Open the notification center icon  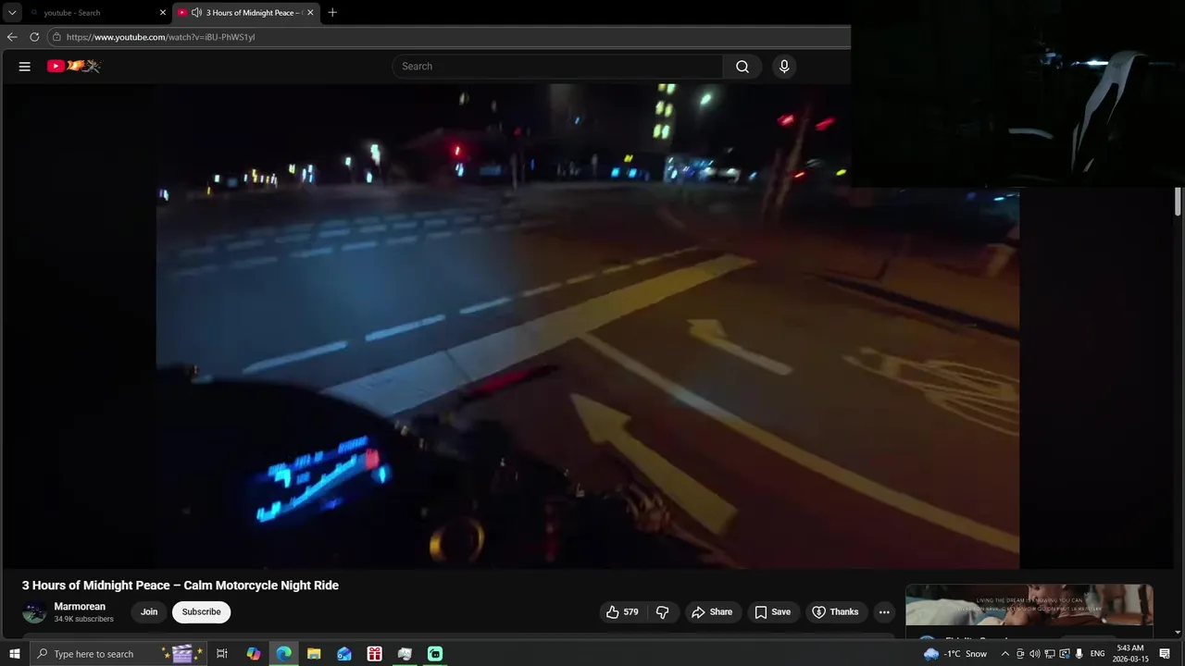coord(1165,654)
